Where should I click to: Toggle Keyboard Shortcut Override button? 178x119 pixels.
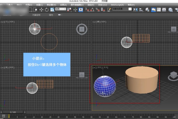coord(81,10)
